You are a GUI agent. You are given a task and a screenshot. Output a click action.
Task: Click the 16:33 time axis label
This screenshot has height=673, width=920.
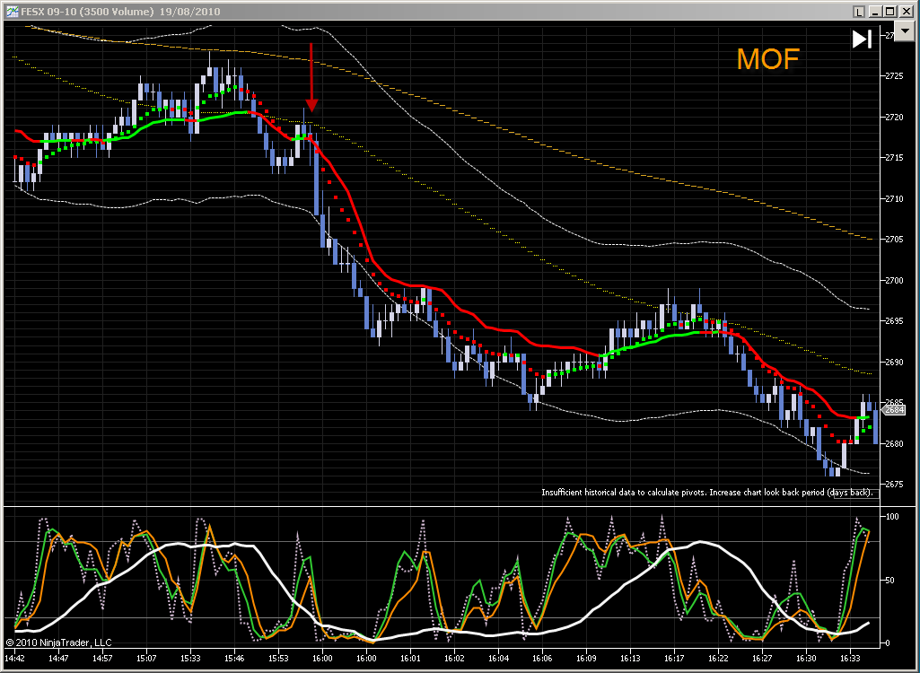point(851,659)
